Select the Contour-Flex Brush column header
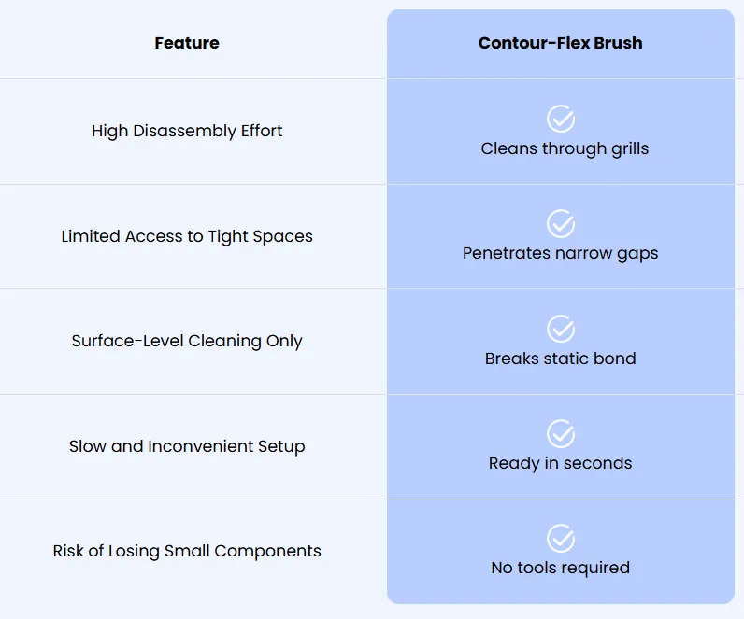 (x=561, y=43)
